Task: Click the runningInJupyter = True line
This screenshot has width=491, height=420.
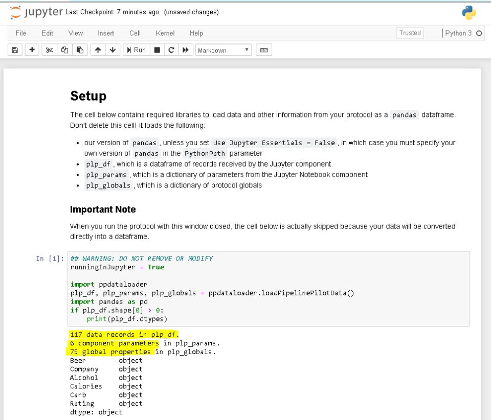Action: [117, 267]
